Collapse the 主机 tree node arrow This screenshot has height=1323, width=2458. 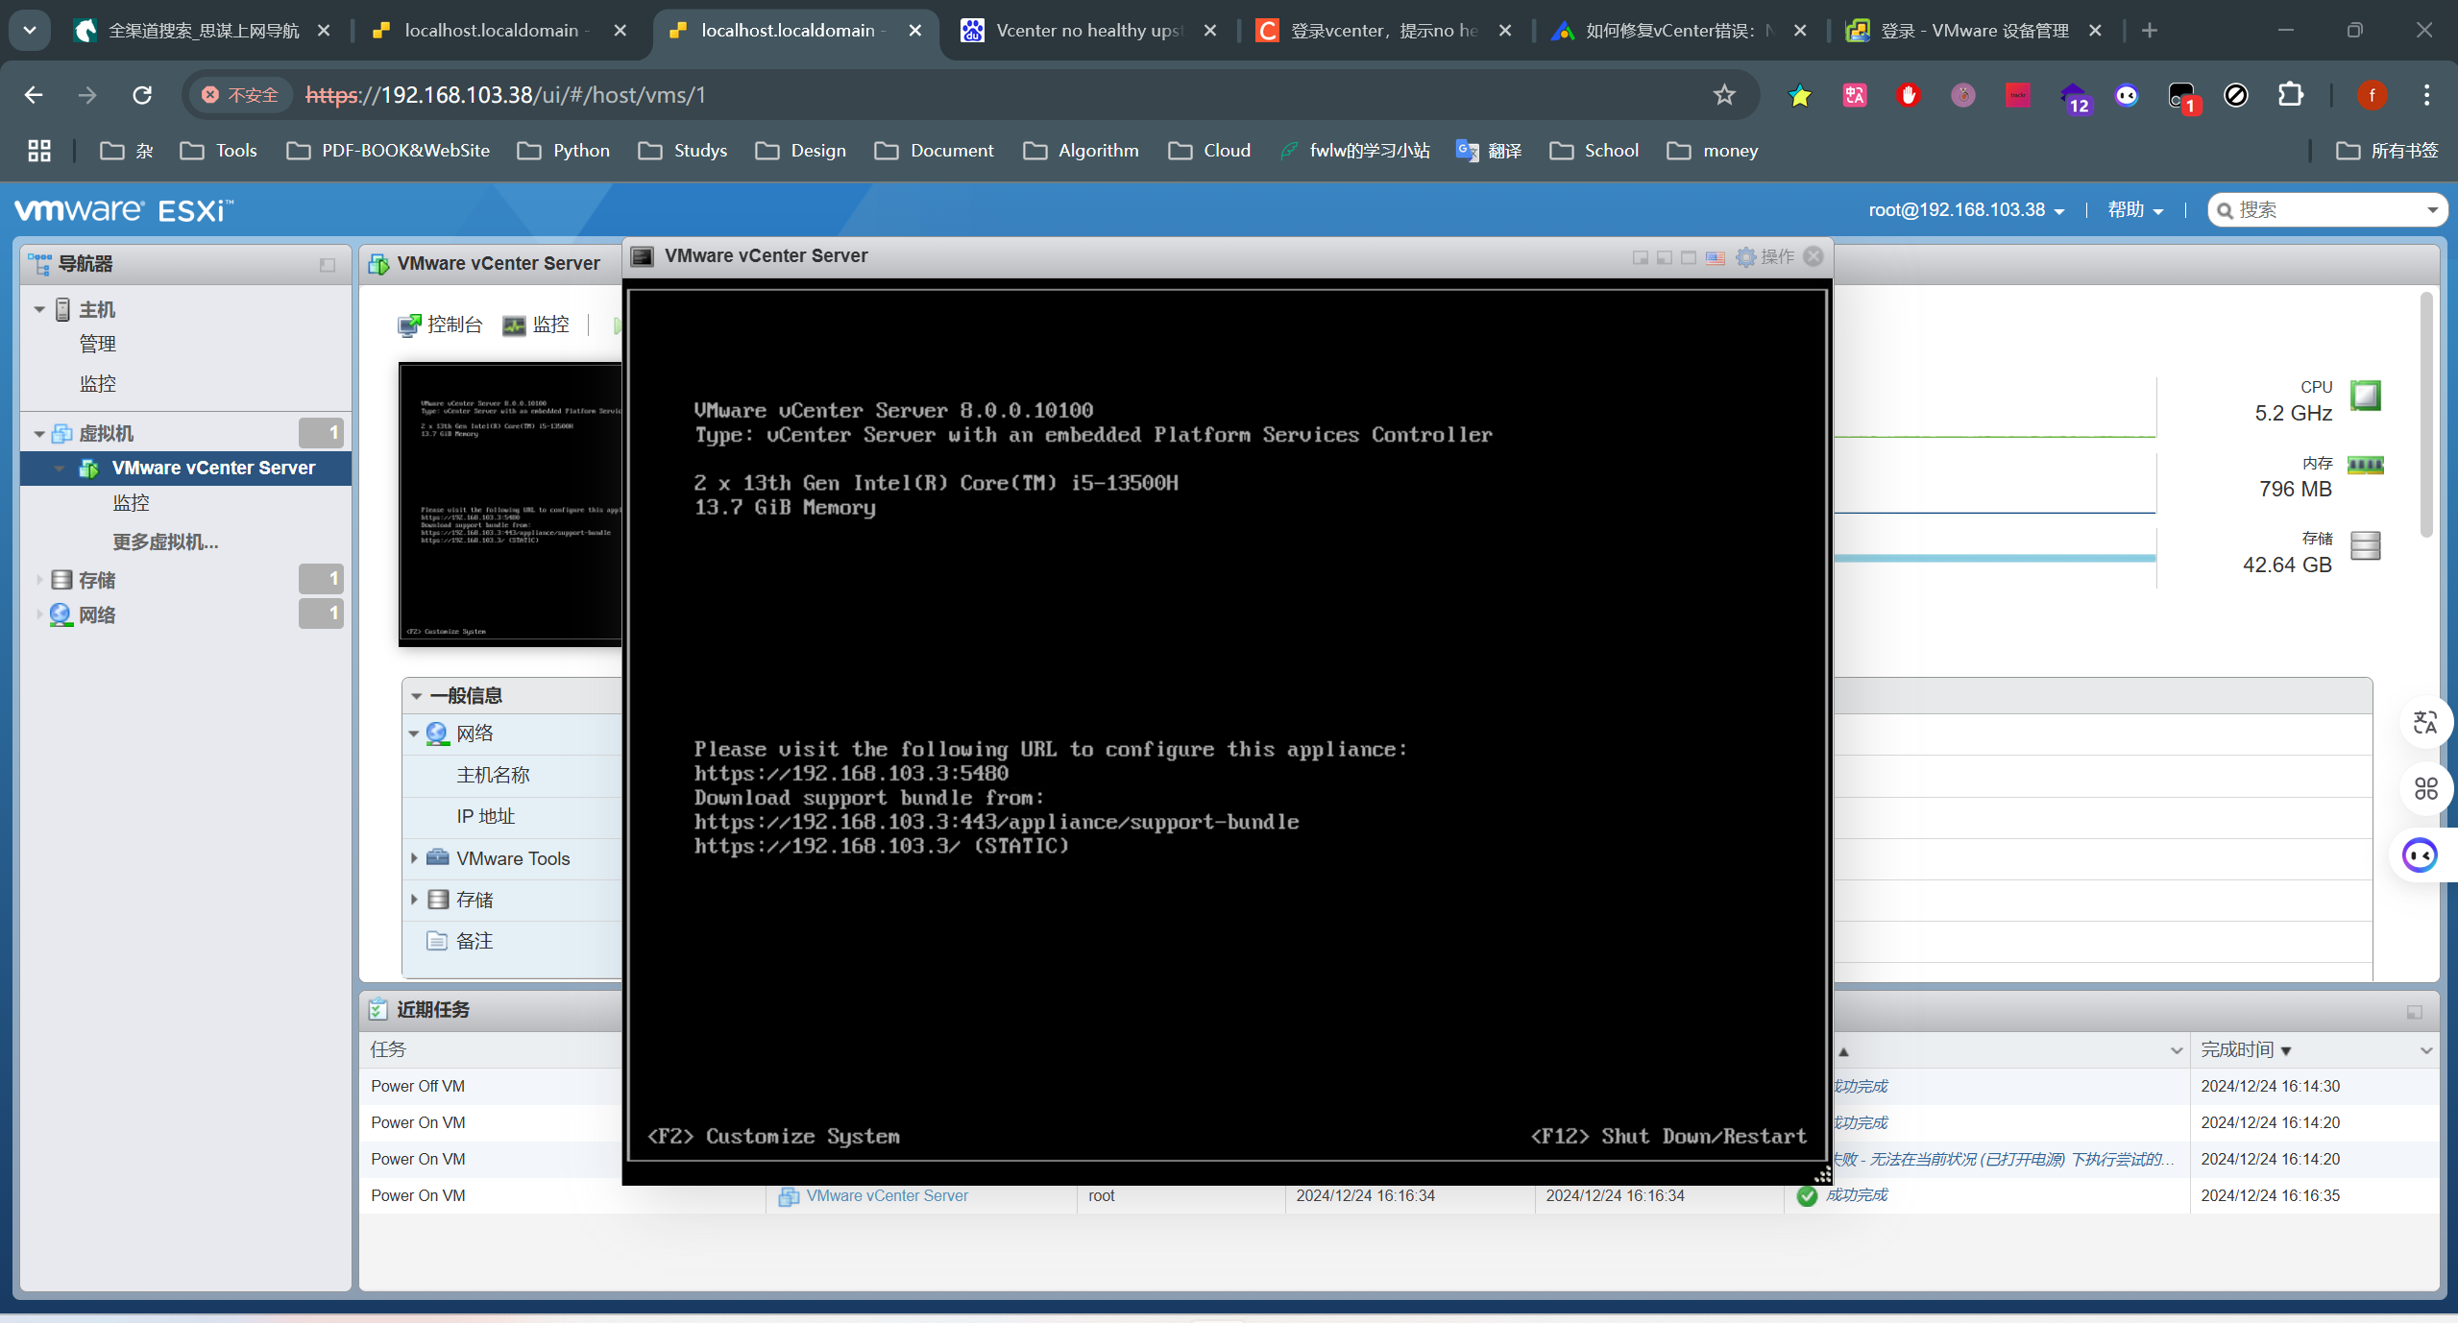pyautogui.click(x=39, y=309)
